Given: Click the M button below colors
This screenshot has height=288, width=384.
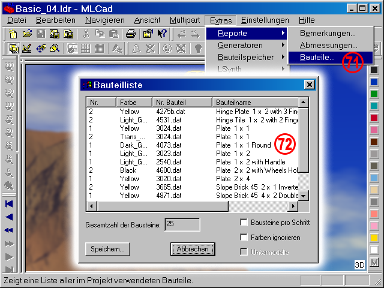Looking at the screenshot, I should pyautogui.click(x=374, y=263).
